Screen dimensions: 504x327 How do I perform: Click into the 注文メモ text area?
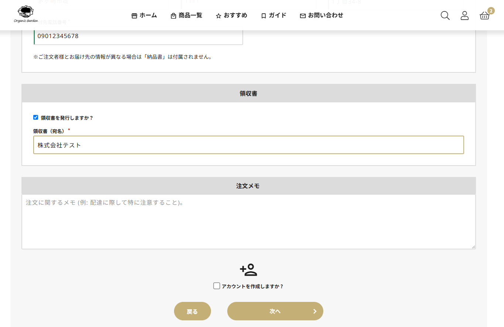tap(248, 222)
